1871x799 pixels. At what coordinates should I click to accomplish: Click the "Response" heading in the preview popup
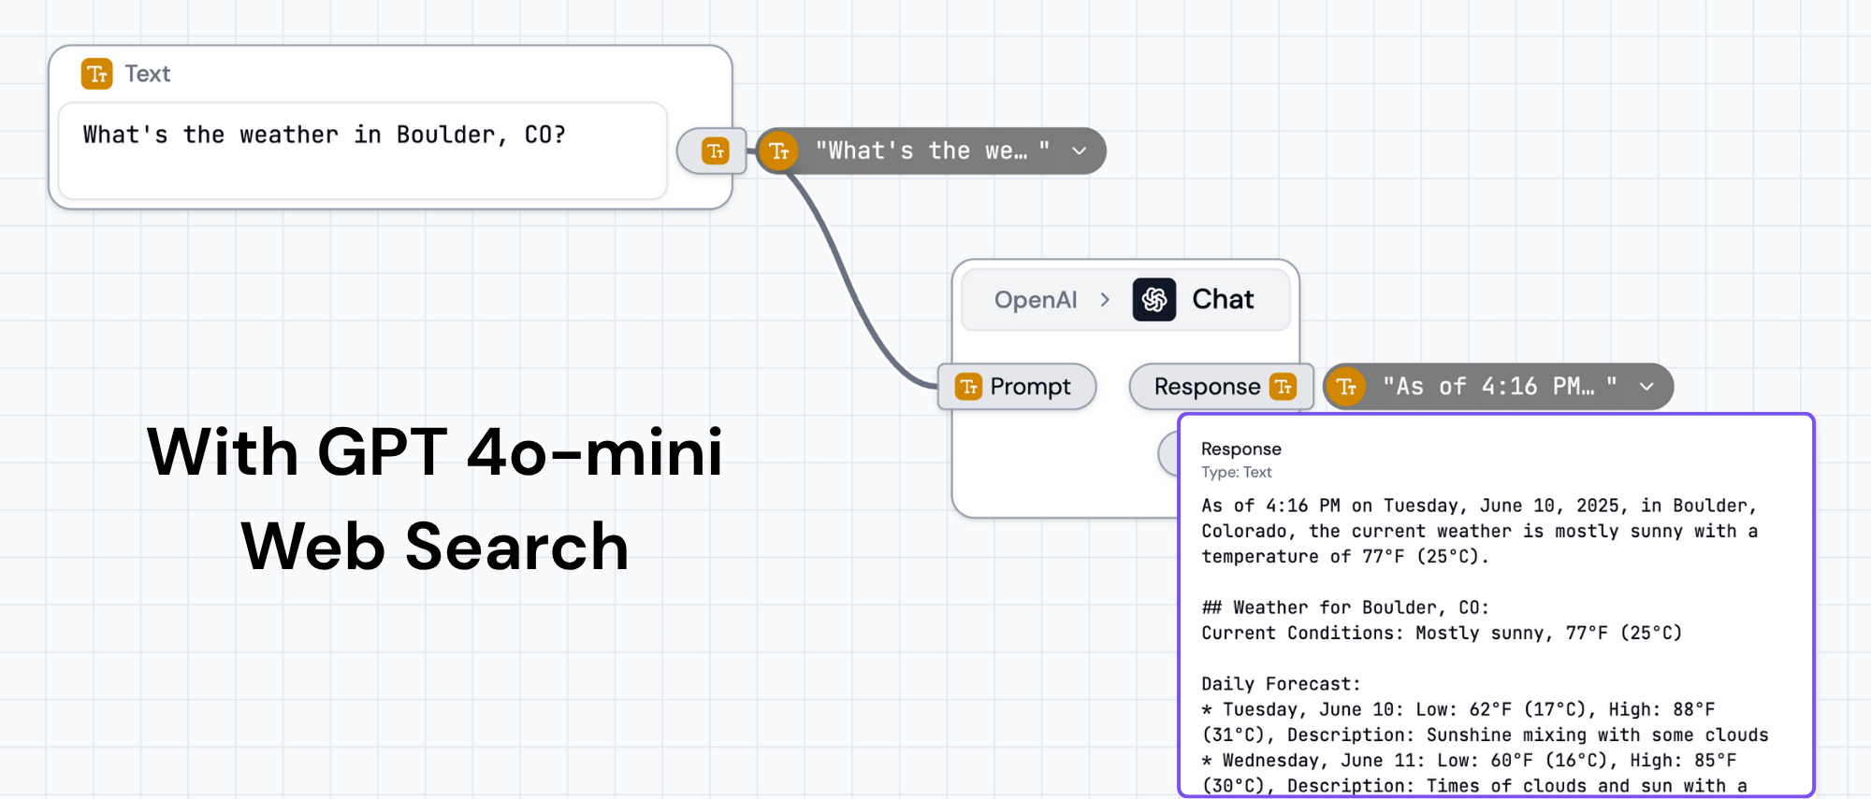1240,449
